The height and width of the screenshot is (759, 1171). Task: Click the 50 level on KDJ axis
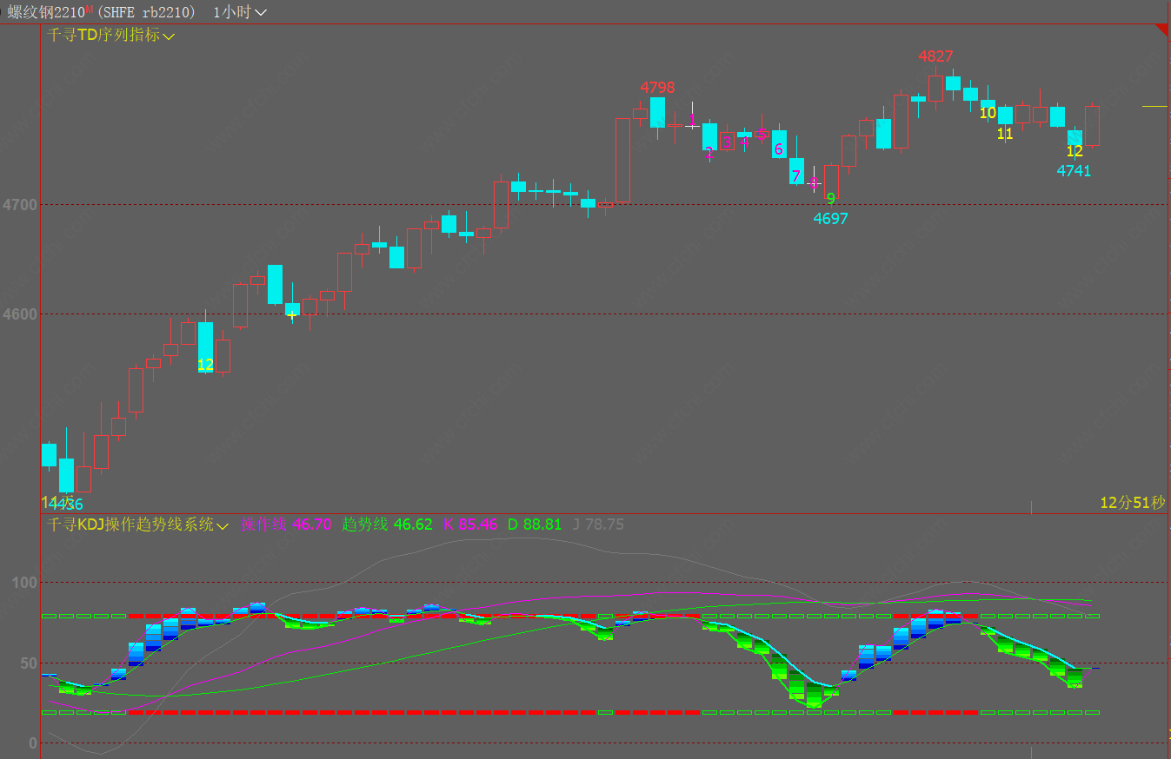coord(29,663)
